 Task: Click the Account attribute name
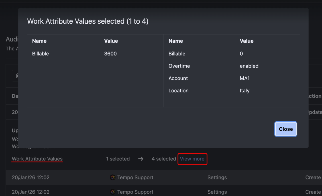(178, 78)
